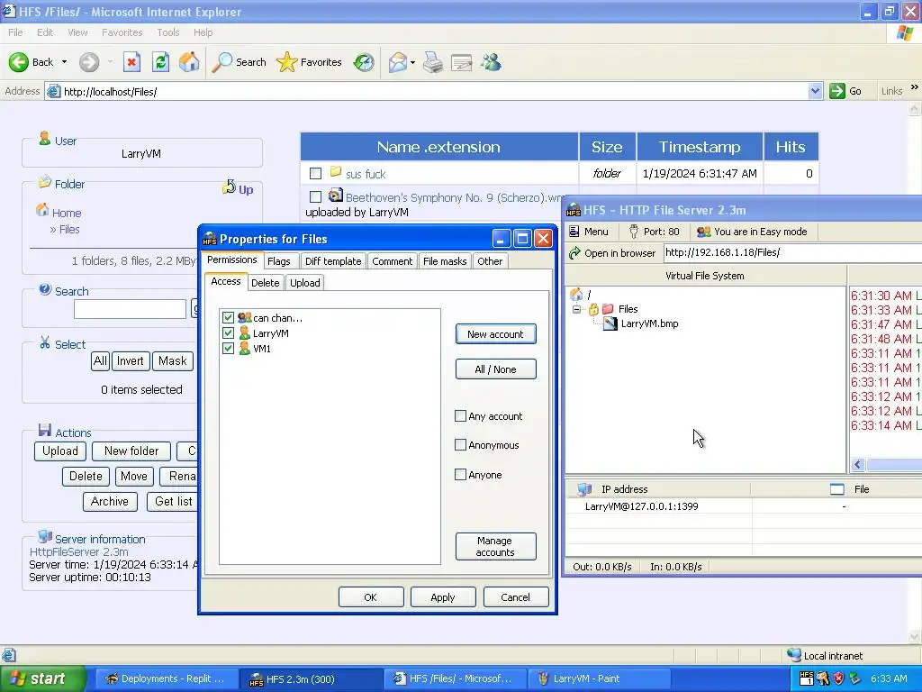
Task: Click the HFS Menu icon
Action: click(x=574, y=232)
